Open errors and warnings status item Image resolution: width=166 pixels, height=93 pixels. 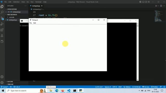tap(17, 87)
